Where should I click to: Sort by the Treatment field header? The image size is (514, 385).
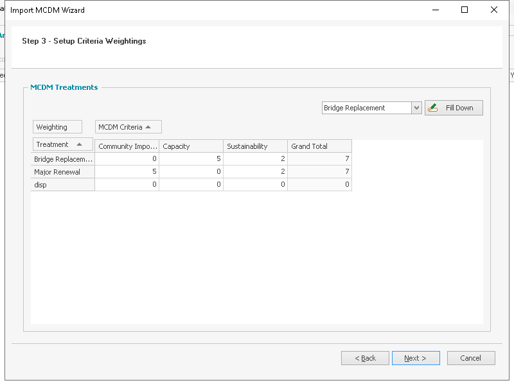62,144
